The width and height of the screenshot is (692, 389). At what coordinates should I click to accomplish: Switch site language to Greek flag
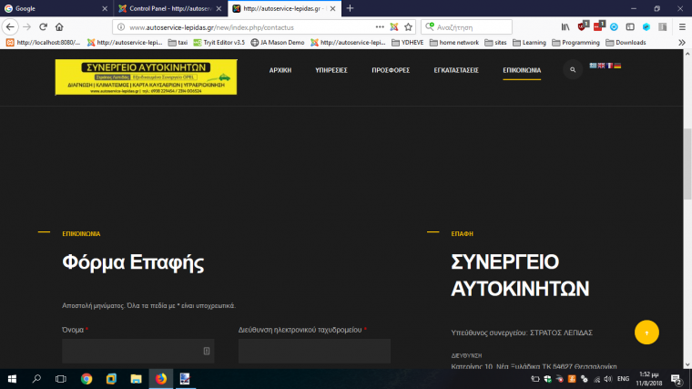595,66
